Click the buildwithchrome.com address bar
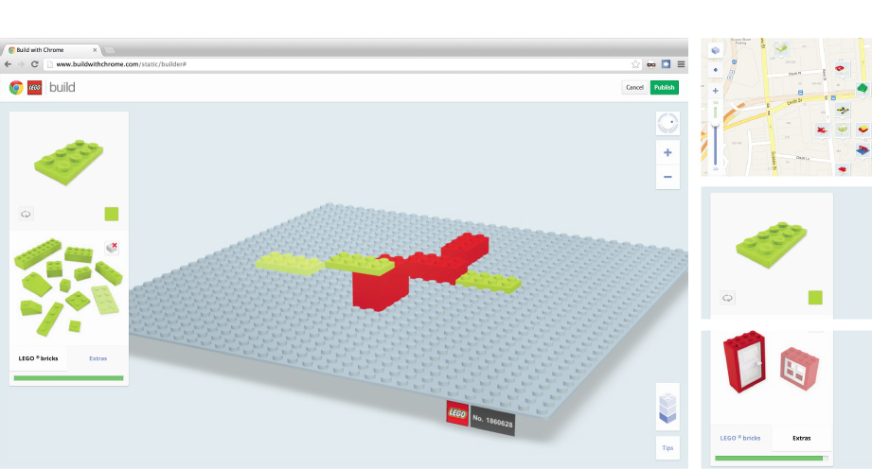 [342, 64]
